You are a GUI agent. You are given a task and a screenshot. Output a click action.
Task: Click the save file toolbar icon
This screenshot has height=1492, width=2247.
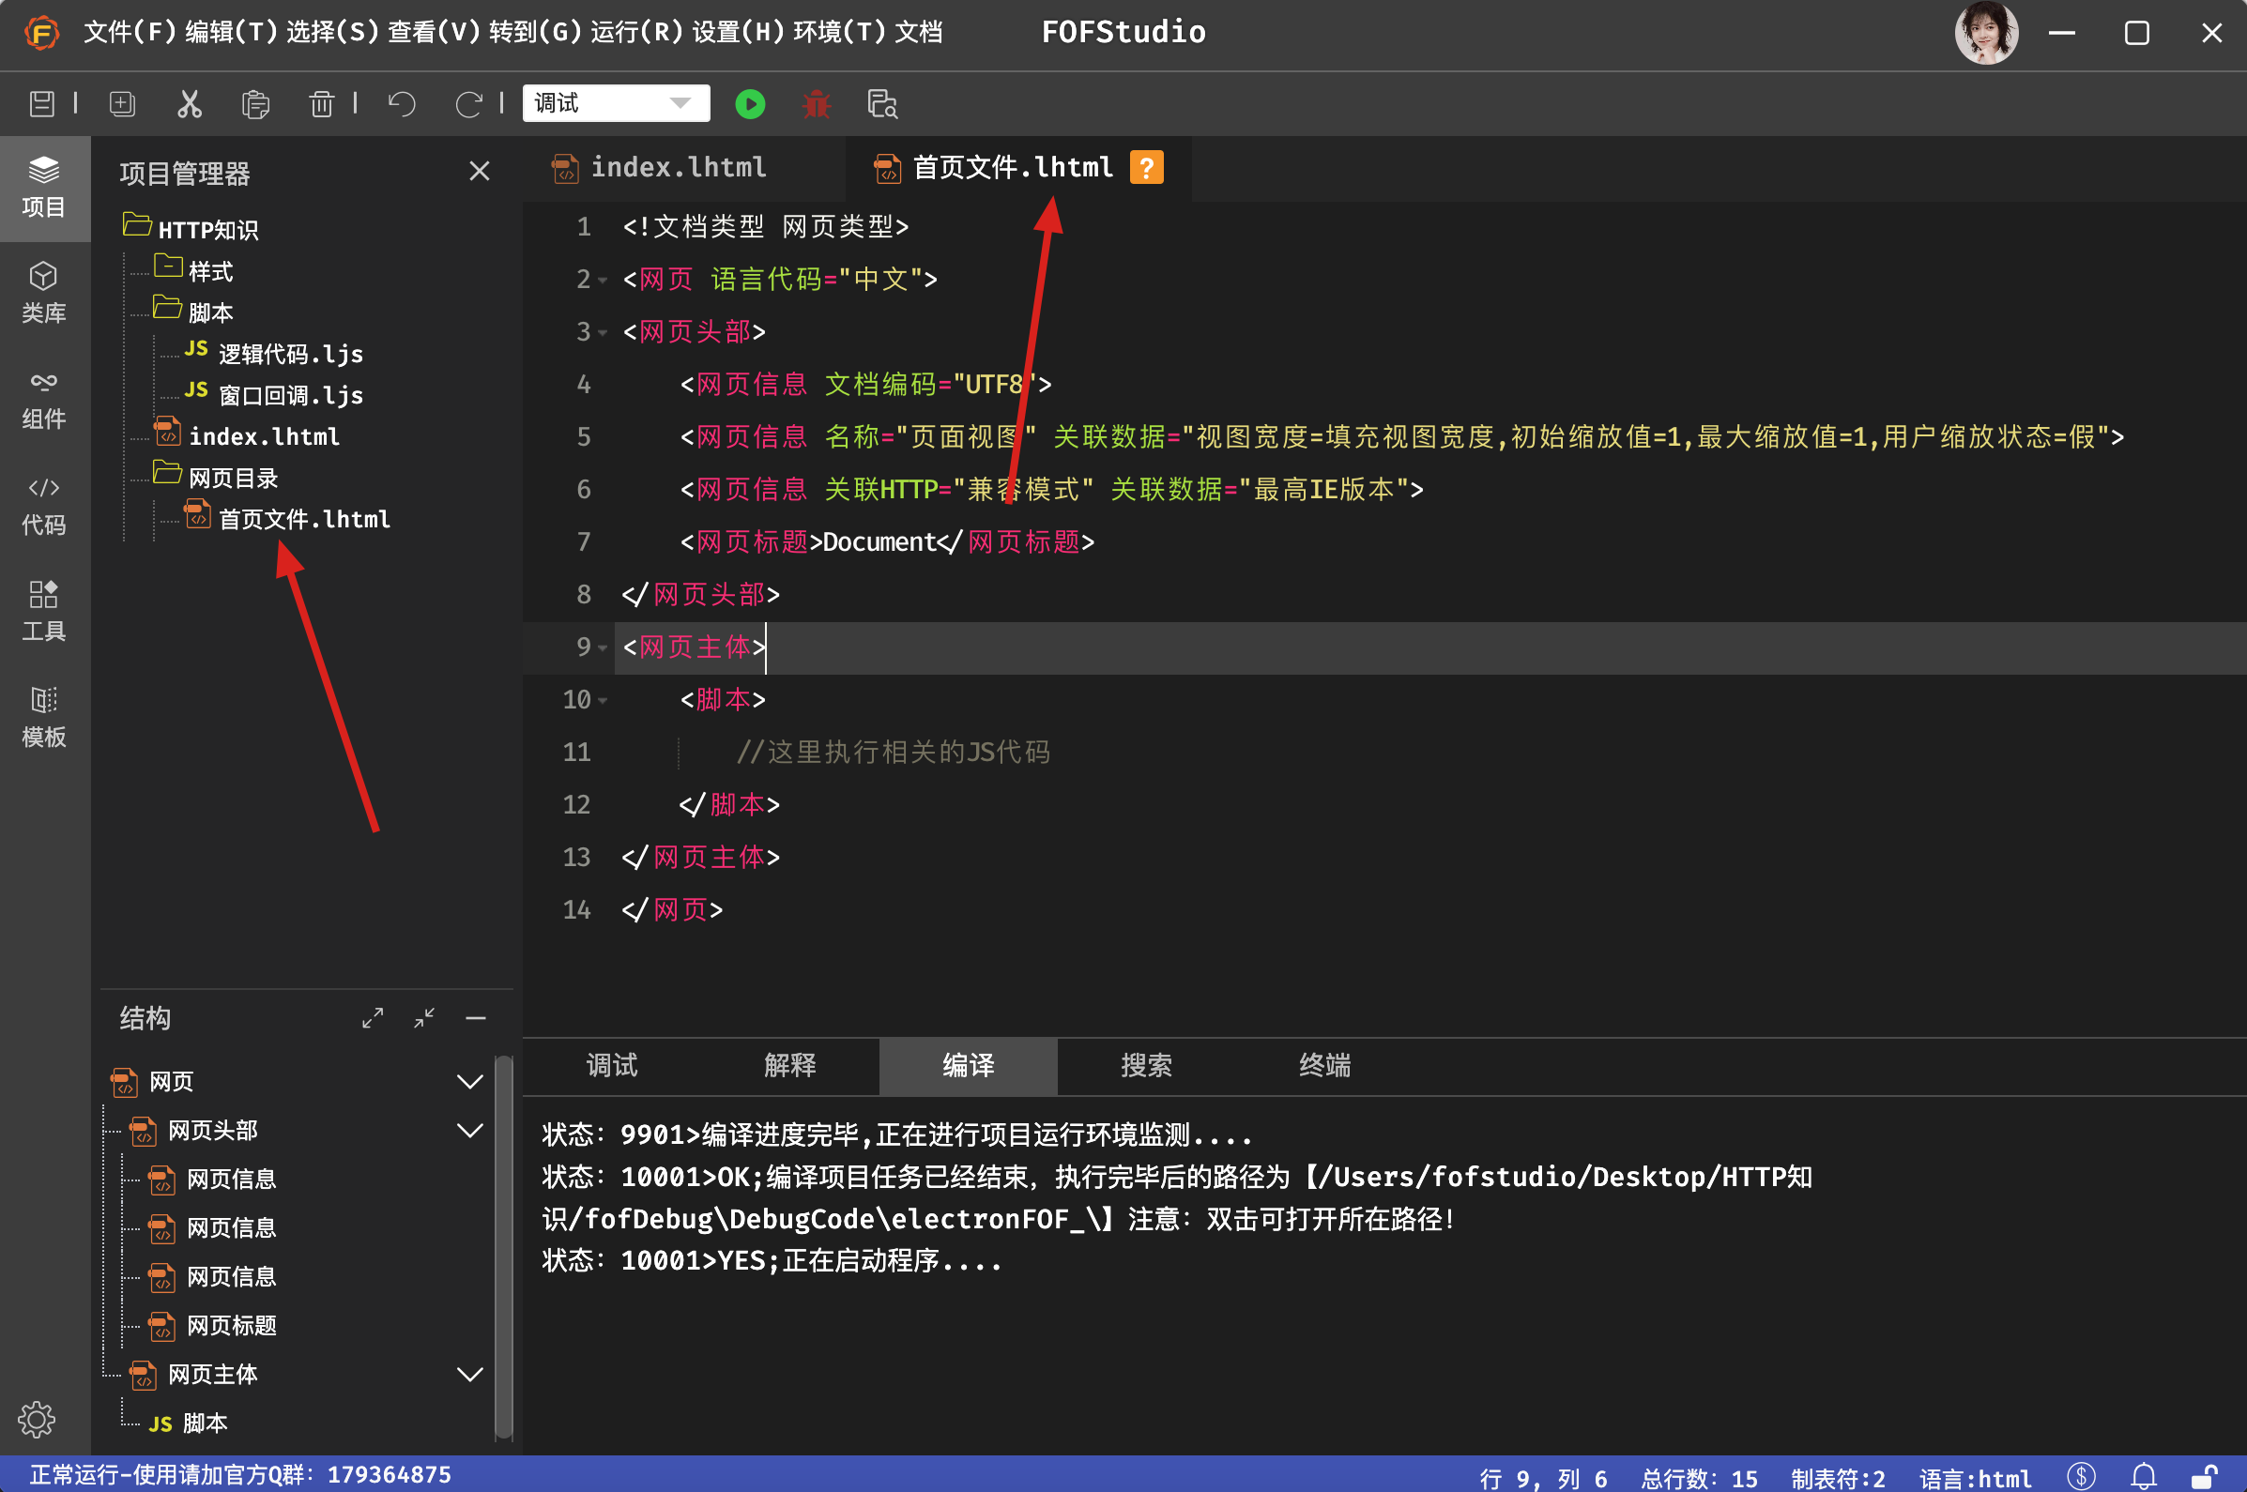coord(42,104)
